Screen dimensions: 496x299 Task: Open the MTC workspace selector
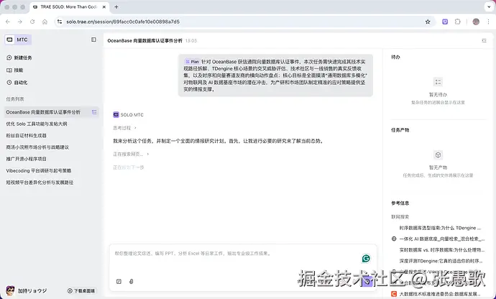pyautogui.click(x=18, y=40)
